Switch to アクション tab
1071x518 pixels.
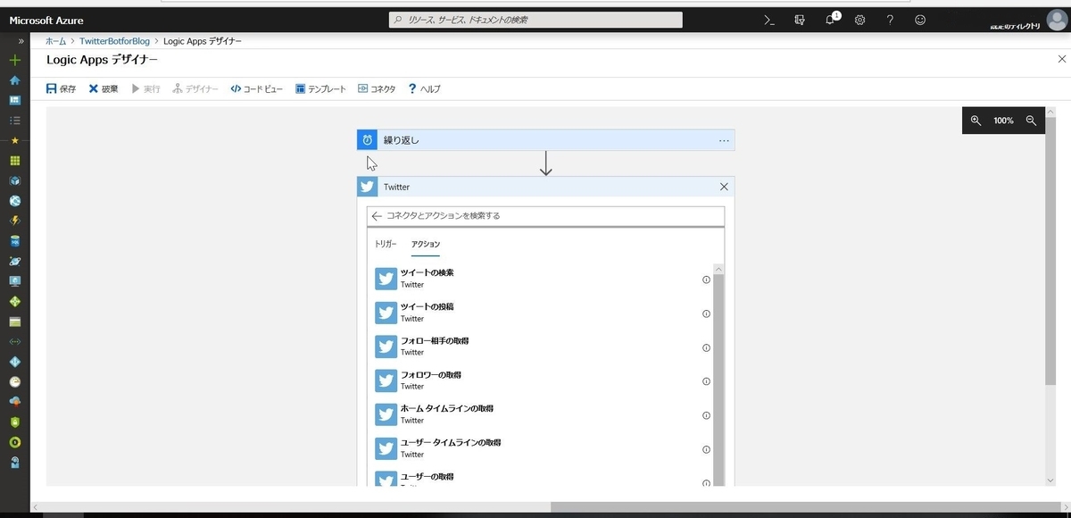click(x=426, y=244)
